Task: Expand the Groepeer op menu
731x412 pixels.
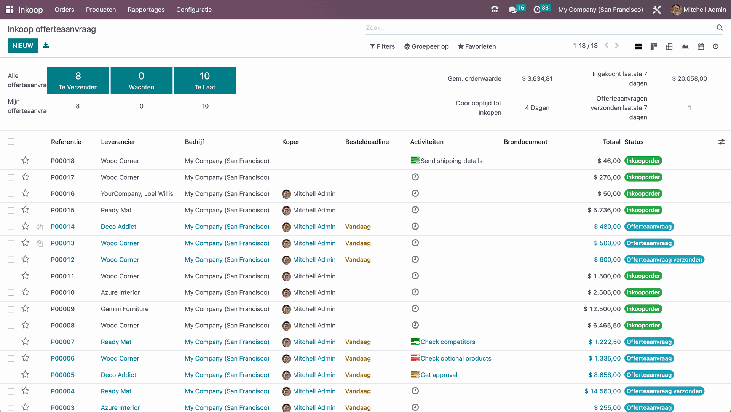Action: tap(426, 46)
